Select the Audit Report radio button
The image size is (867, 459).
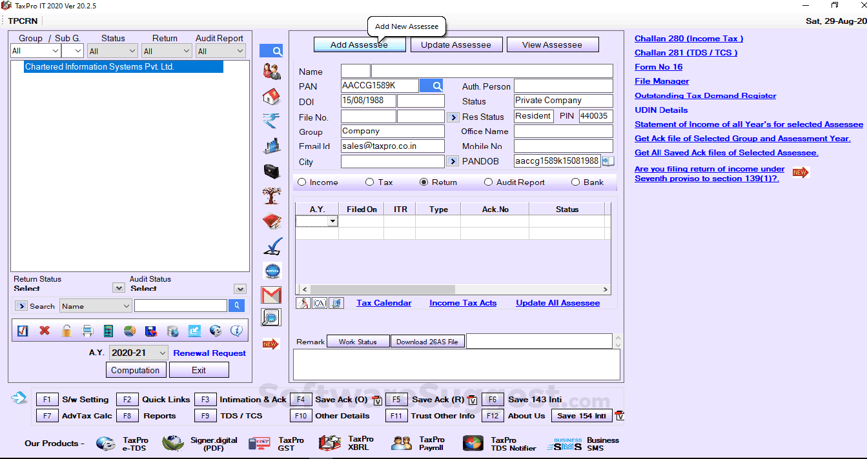(489, 182)
